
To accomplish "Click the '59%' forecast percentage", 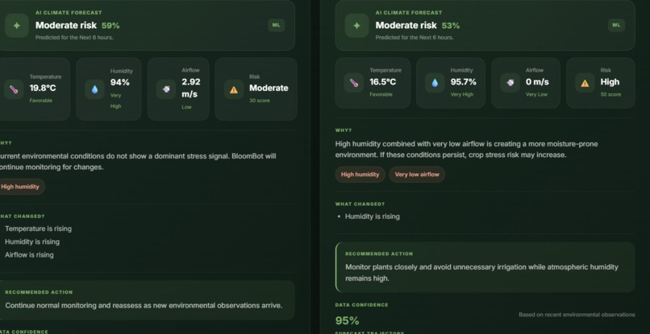I will coord(110,26).
